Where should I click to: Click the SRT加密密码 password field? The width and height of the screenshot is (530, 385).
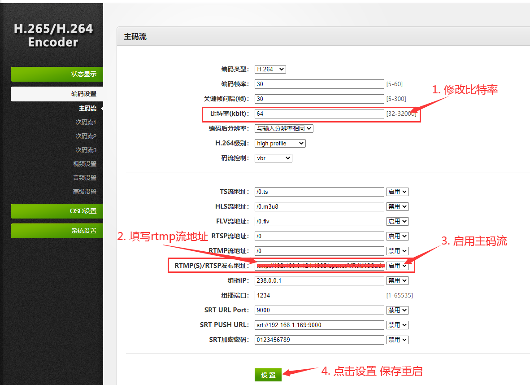coord(319,340)
